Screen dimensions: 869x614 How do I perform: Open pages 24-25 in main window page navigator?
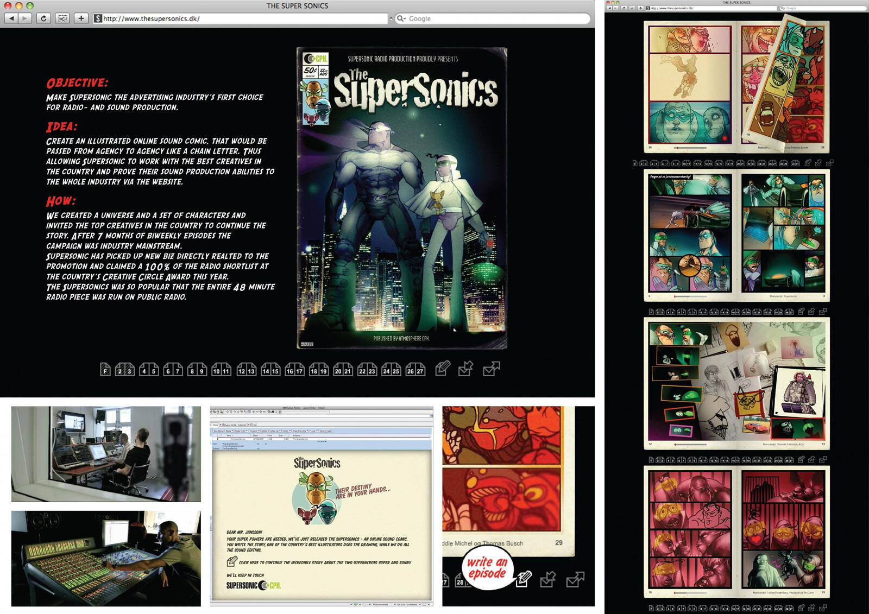(391, 370)
